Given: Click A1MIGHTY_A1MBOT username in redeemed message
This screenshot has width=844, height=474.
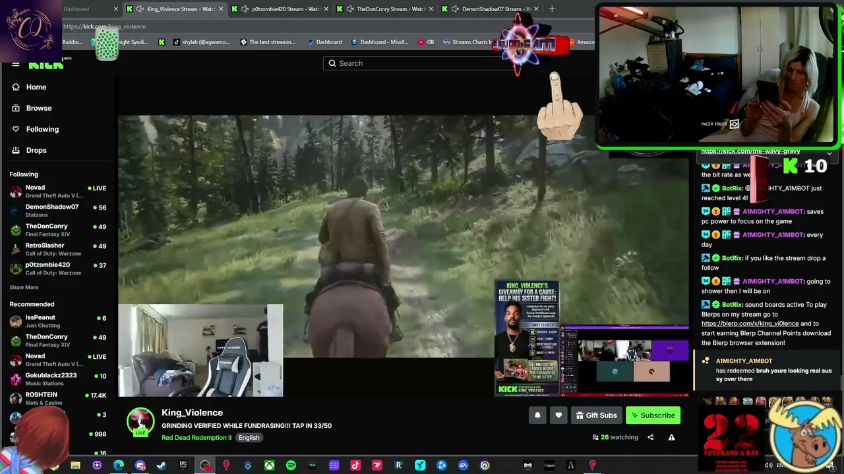Looking at the screenshot, I should coord(744,361).
